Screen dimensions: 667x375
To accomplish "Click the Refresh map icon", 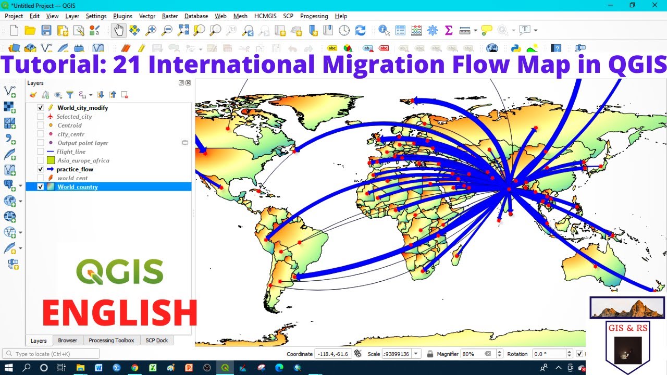I will tap(361, 30).
